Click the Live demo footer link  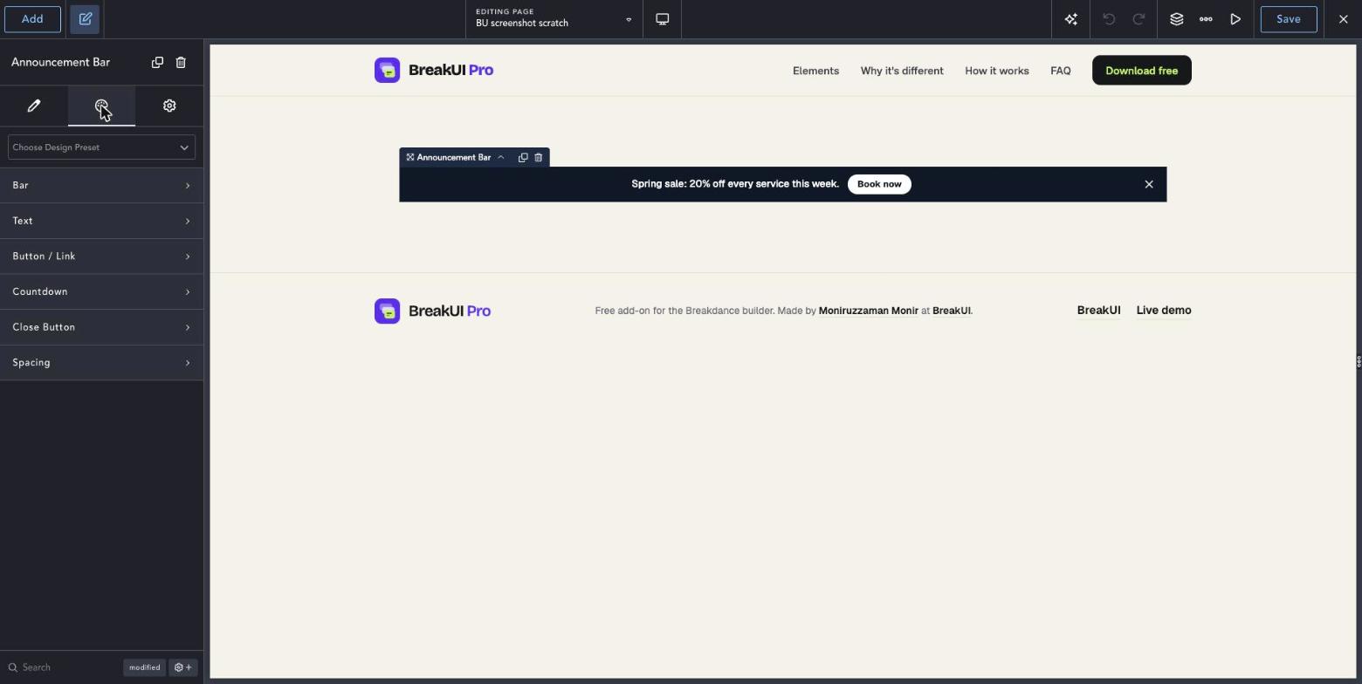[x=1164, y=311]
